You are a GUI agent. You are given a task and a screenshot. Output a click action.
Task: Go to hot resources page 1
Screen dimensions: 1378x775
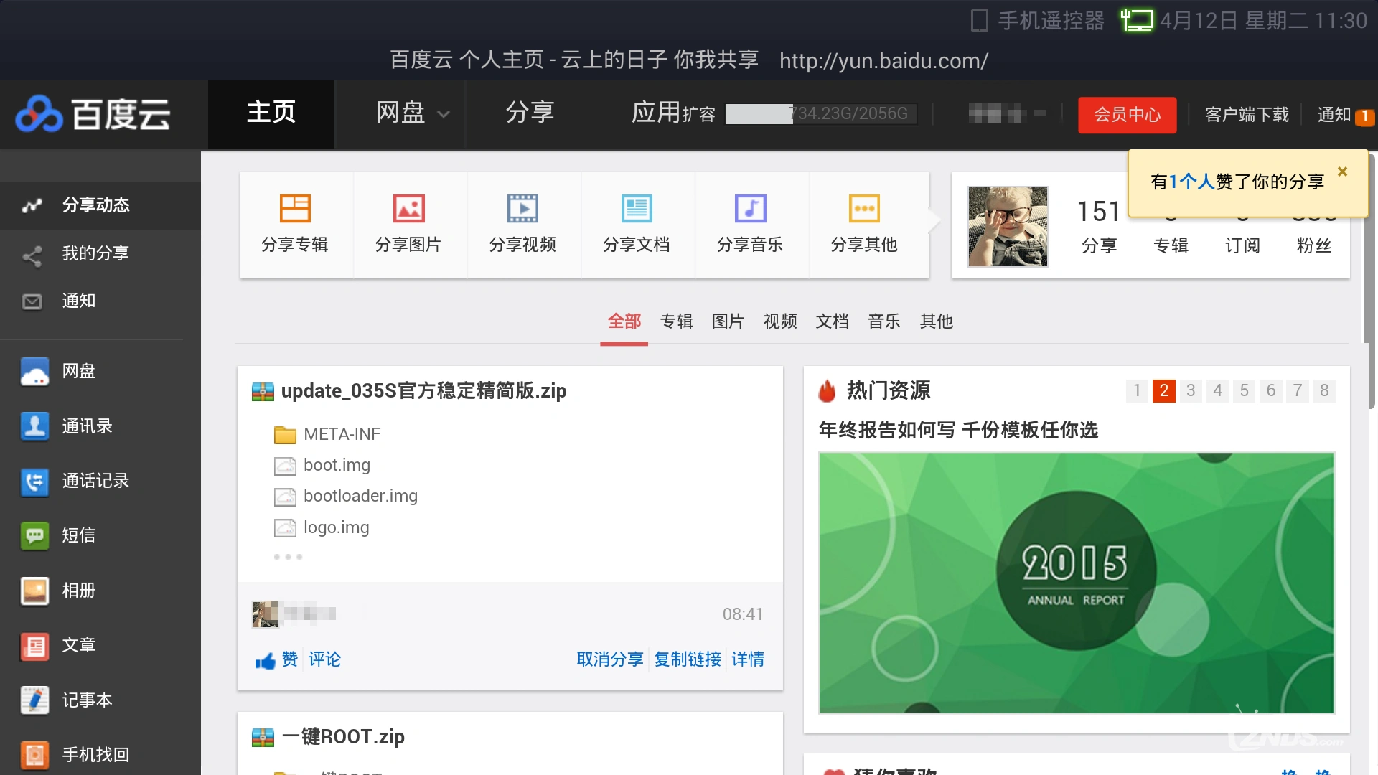pos(1137,391)
